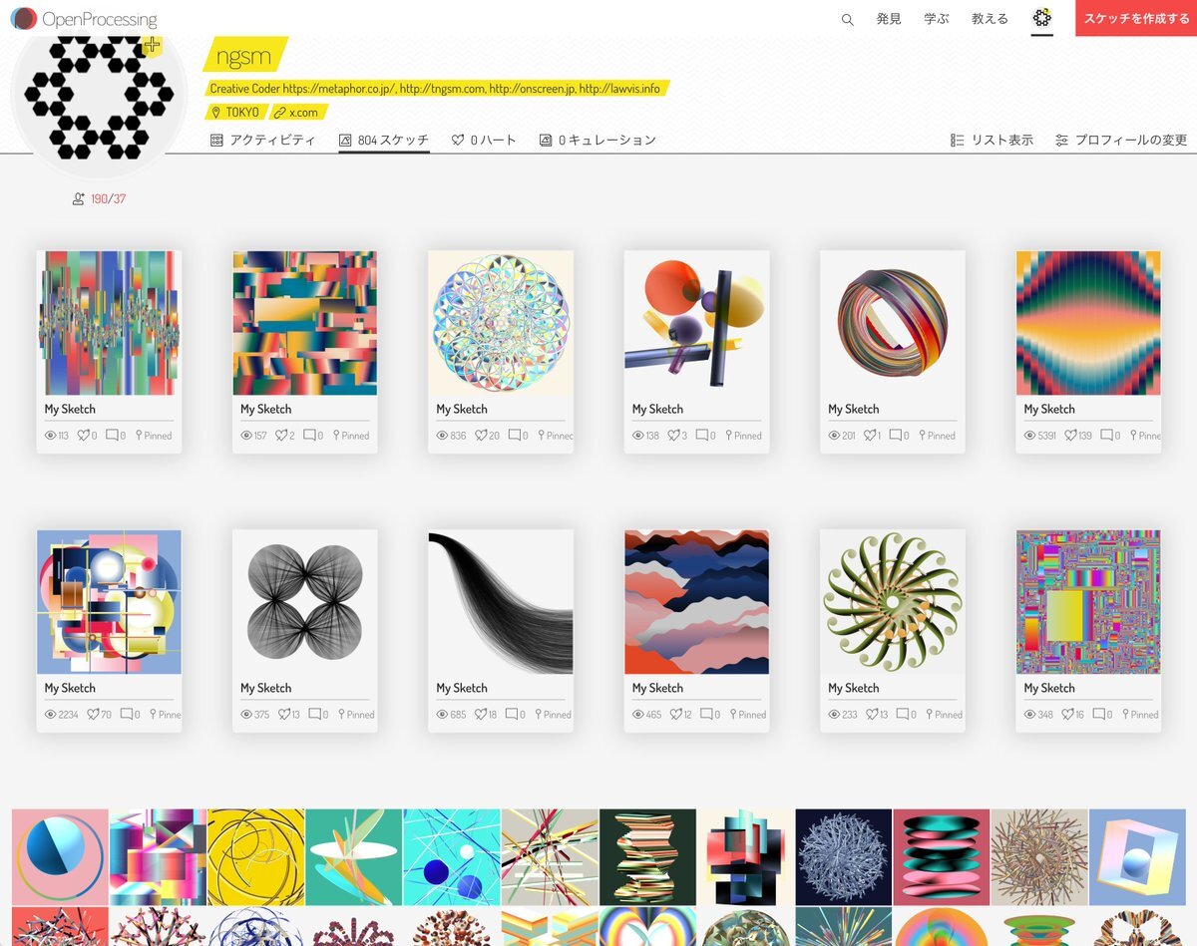
Task: Like the sketch with 685 views
Action: [x=481, y=715]
